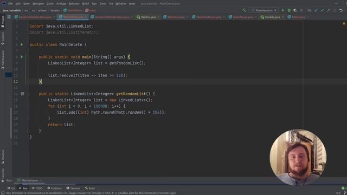The width and height of the screenshot is (347, 195).
Task: Open the Navigate menu
Action: tap(38, 4)
